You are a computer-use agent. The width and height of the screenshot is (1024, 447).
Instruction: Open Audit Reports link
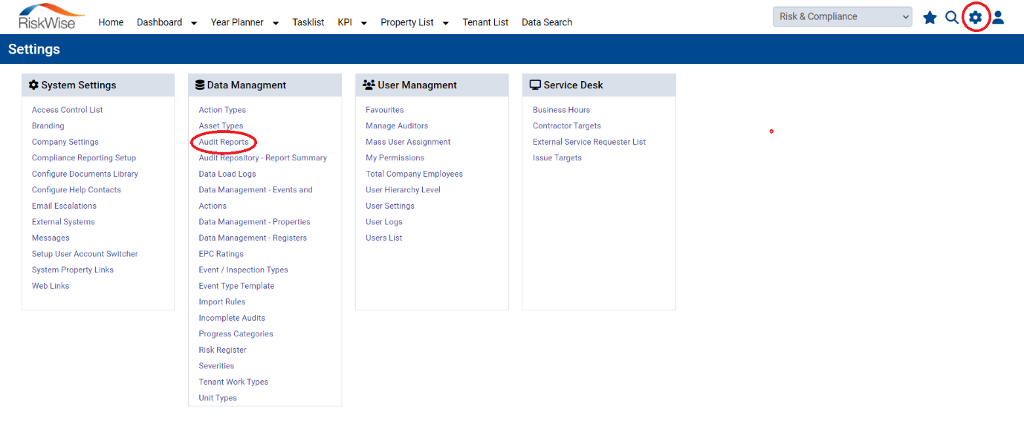224,142
